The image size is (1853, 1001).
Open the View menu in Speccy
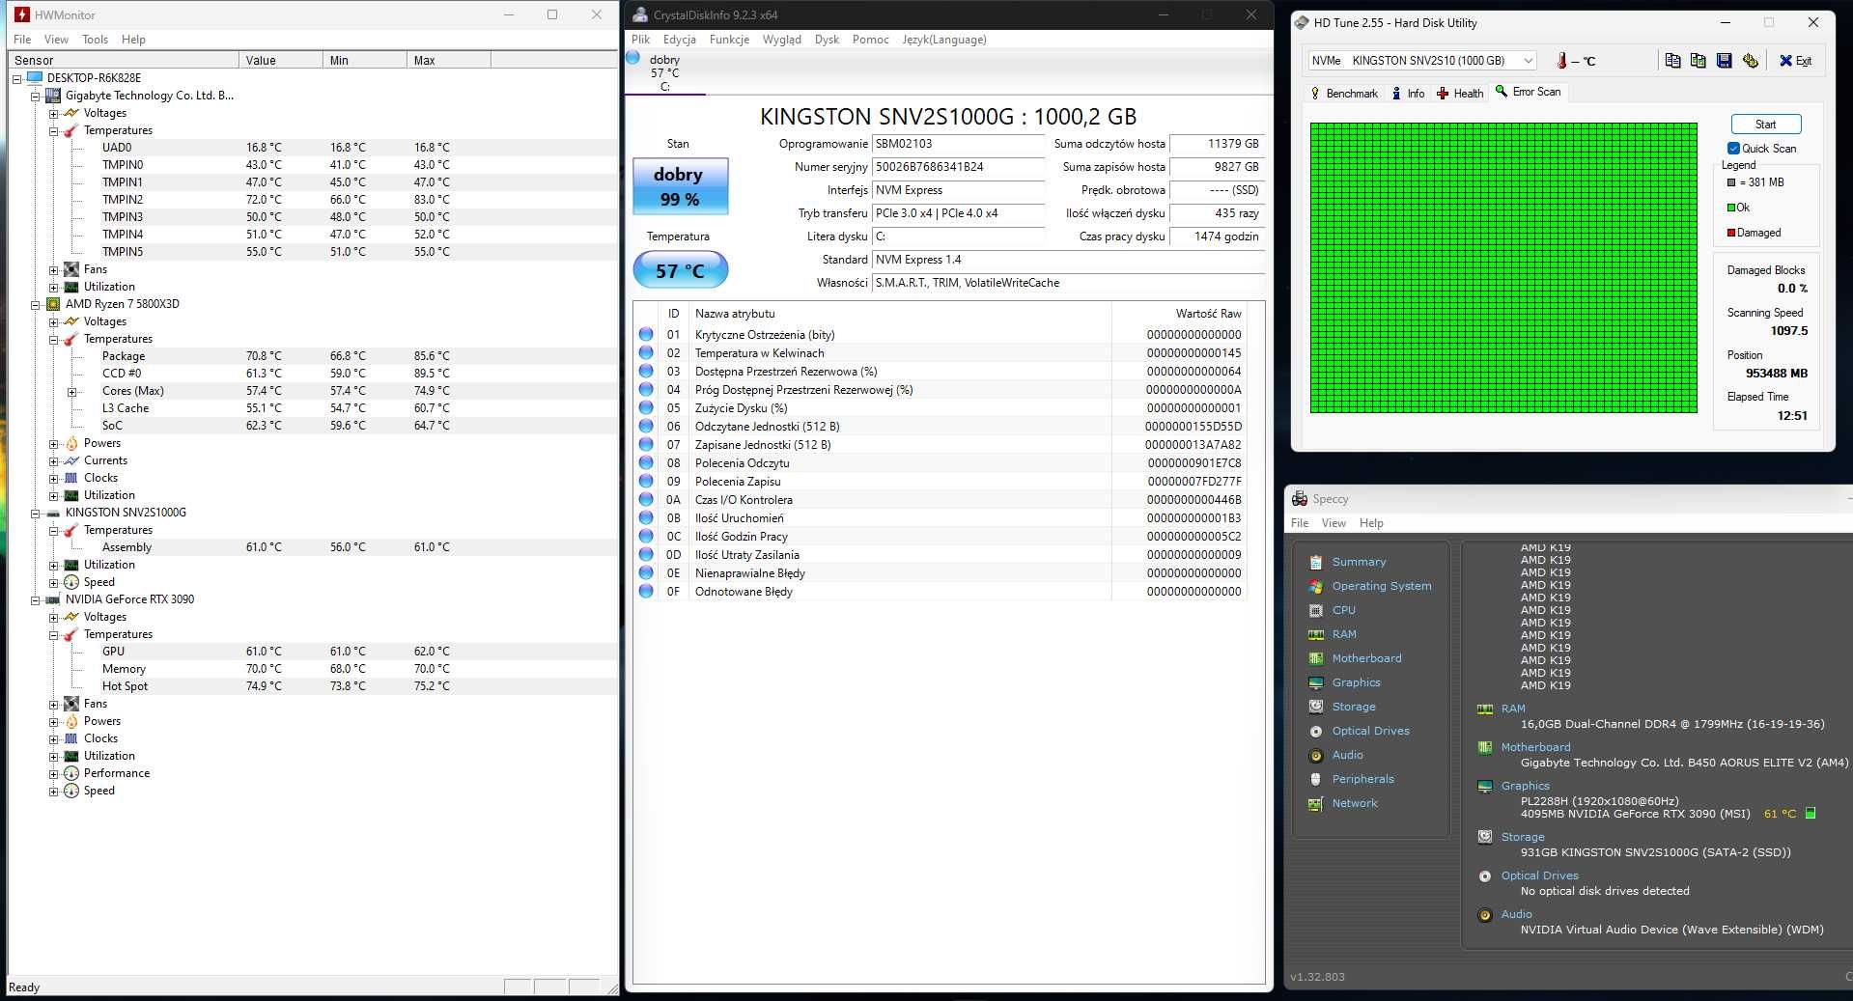click(x=1334, y=523)
